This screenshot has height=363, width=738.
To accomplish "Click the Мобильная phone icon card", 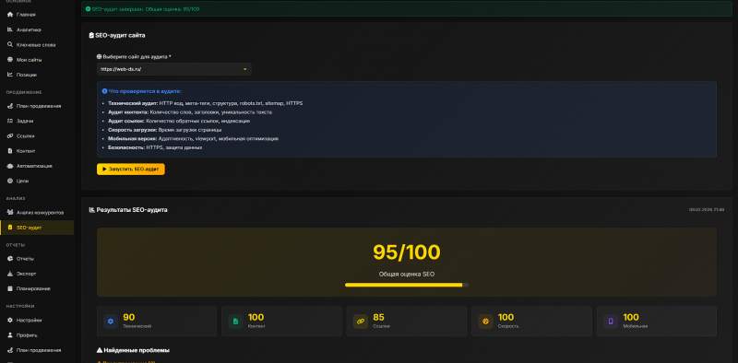I will coord(611,322).
